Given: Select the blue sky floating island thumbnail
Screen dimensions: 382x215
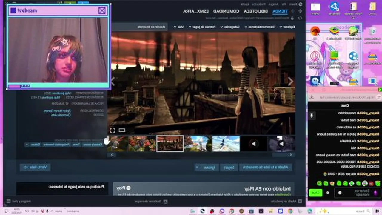Looking at the screenshot, I should coord(198,144).
